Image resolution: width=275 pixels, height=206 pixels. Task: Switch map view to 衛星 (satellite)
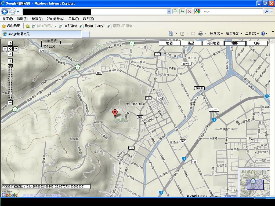[191, 43]
